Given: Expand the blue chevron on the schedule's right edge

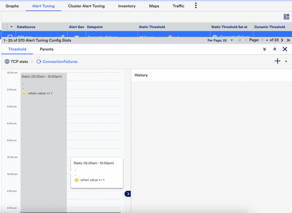Looking at the screenshot, I should point(127,194).
